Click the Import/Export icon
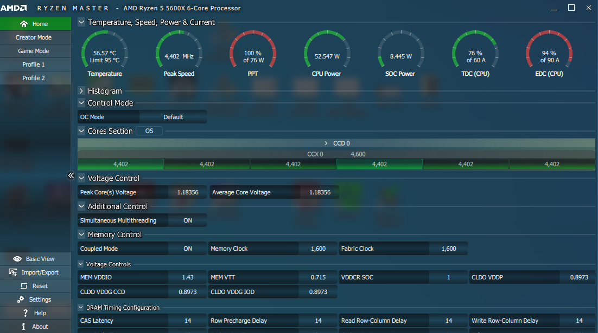The height and width of the screenshot is (333, 598). click(x=13, y=272)
